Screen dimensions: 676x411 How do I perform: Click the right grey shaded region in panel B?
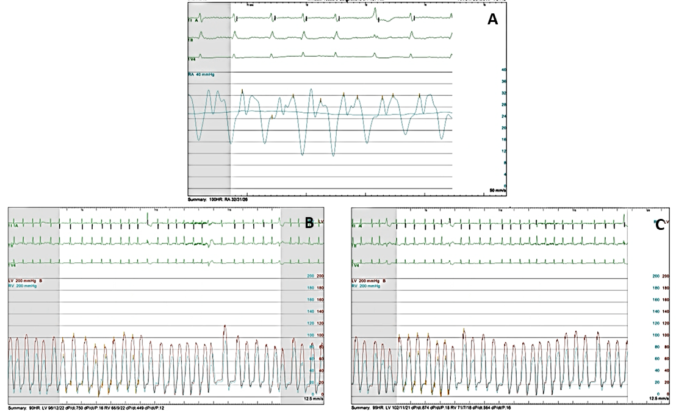pyautogui.click(x=293, y=305)
